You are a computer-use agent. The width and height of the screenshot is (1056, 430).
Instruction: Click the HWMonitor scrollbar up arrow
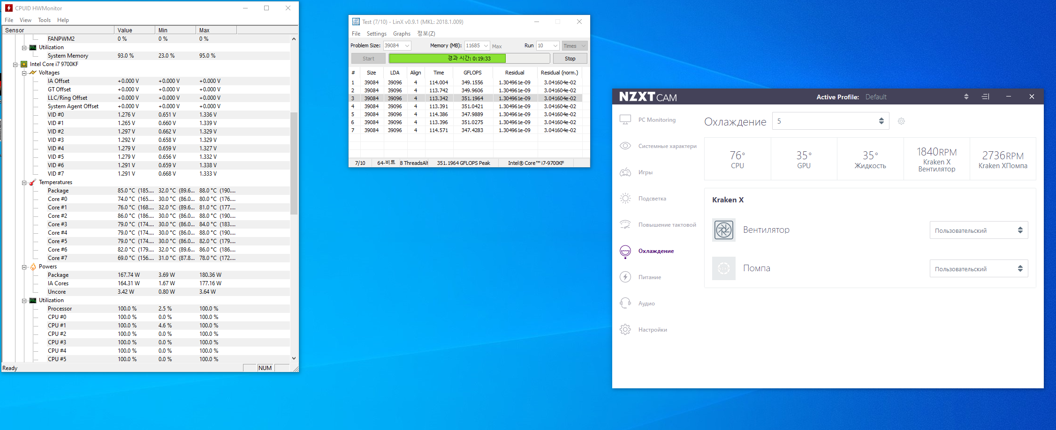coord(294,39)
